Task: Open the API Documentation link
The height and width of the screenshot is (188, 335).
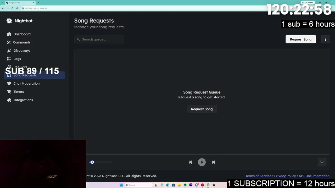Action: 314,176
